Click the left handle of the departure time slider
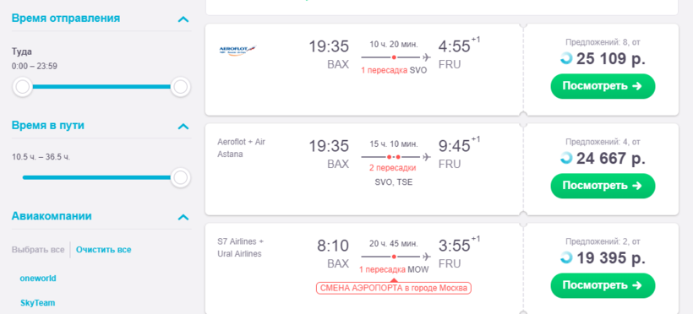This screenshot has width=693, height=314. point(22,87)
